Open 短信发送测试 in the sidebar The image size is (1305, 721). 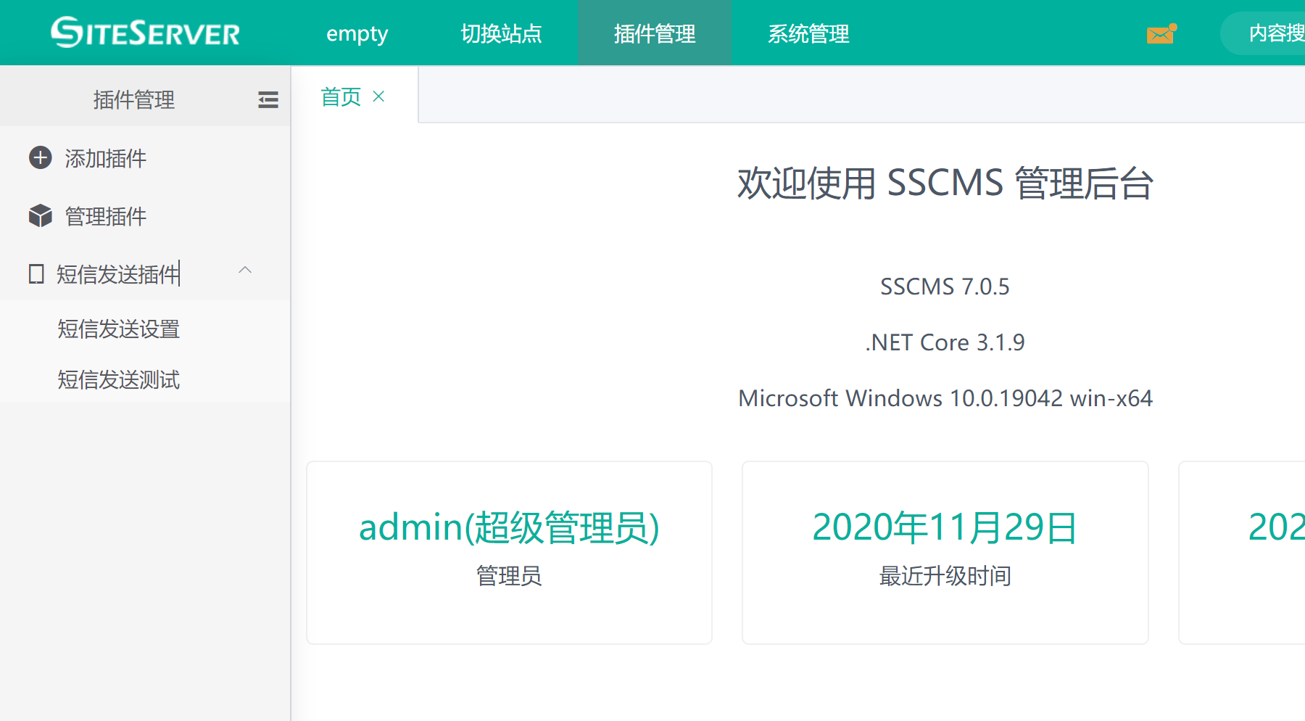click(x=118, y=380)
